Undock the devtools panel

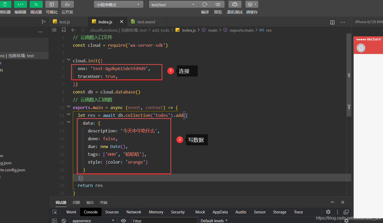pos(346,212)
